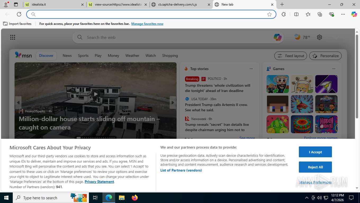Screen dimensions: 360x203
Task: Show hidden system tray icons
Action: tap(307, 198)
